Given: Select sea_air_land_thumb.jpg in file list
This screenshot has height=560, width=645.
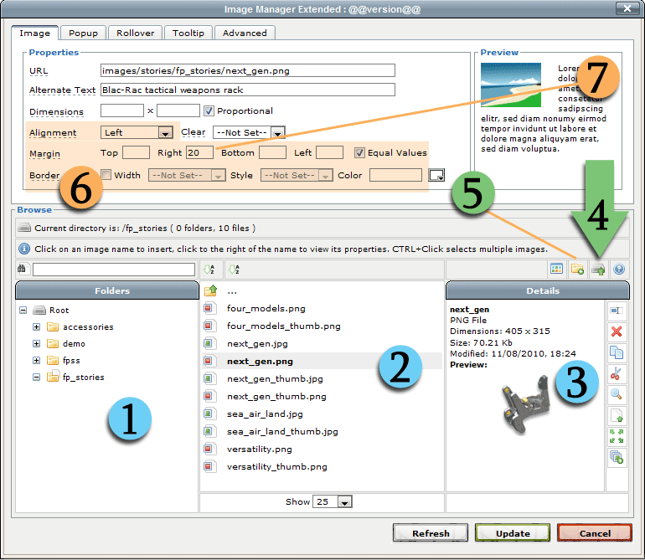Looking at the screenshot, I should [x=282, y=431].
